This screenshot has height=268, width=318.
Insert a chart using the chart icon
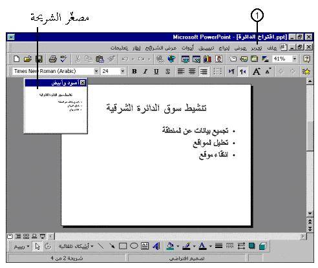(x=207, y=59)
